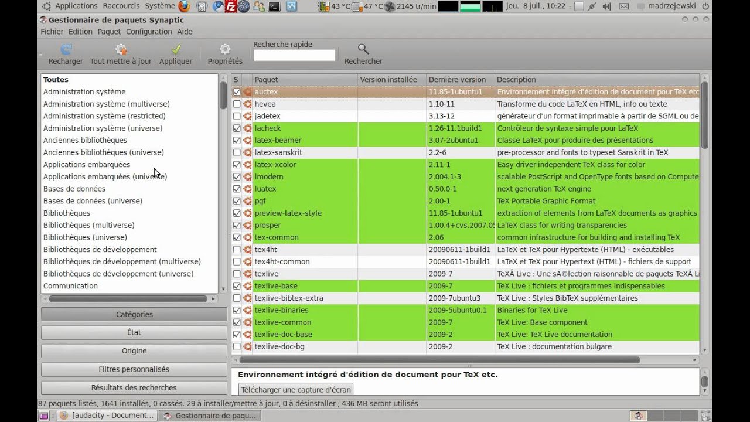Click the Origine filter button
750x422 pixels.
click(x=134, y=350)
